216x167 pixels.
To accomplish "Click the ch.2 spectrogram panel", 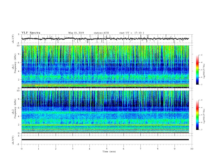I will (105, 112).
